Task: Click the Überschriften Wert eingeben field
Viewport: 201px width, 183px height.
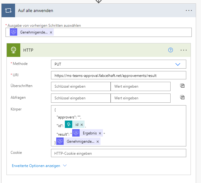Action: click(x=140, y=86)
